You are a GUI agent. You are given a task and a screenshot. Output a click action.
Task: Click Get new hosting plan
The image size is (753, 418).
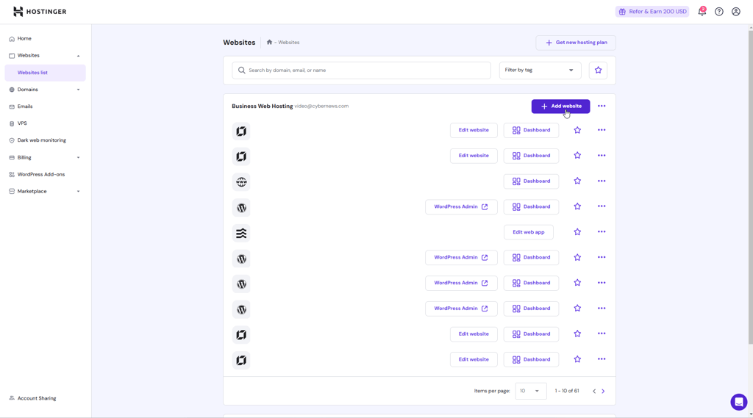click(x=576, y=43)
